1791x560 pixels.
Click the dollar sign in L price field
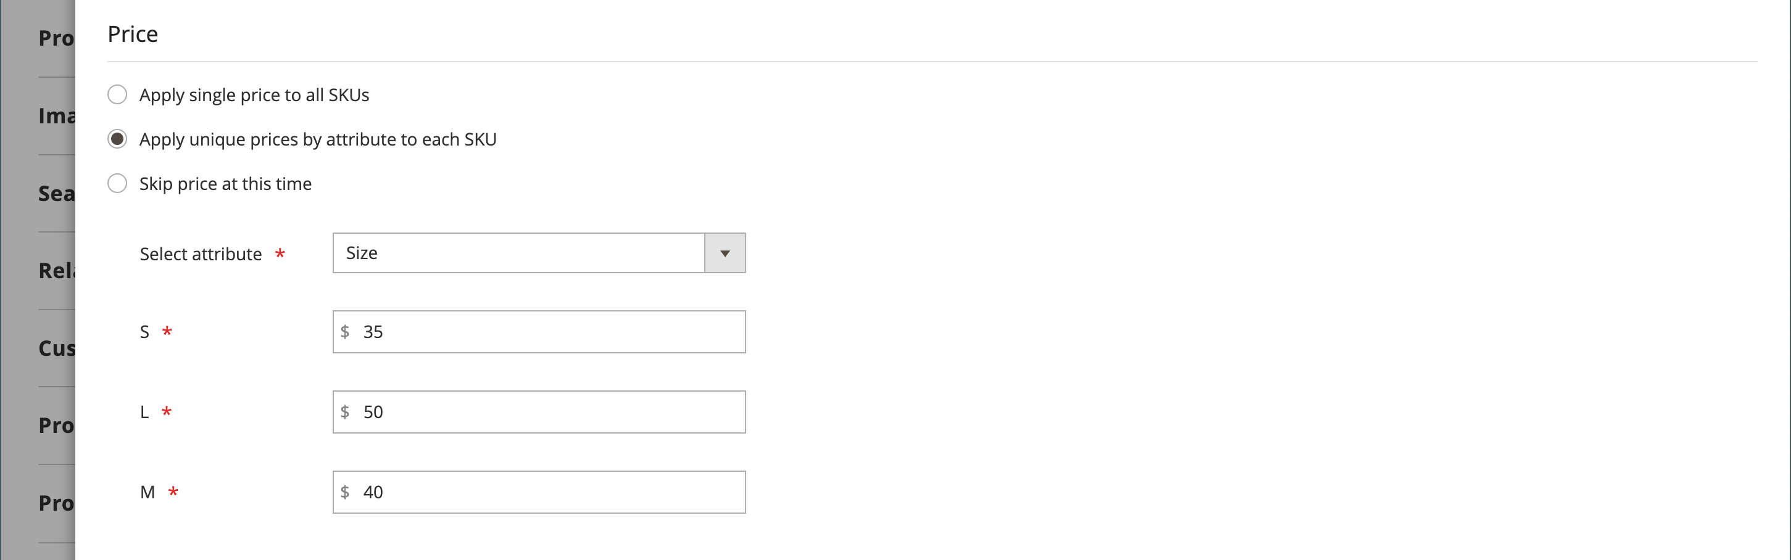tap(345, 412)
